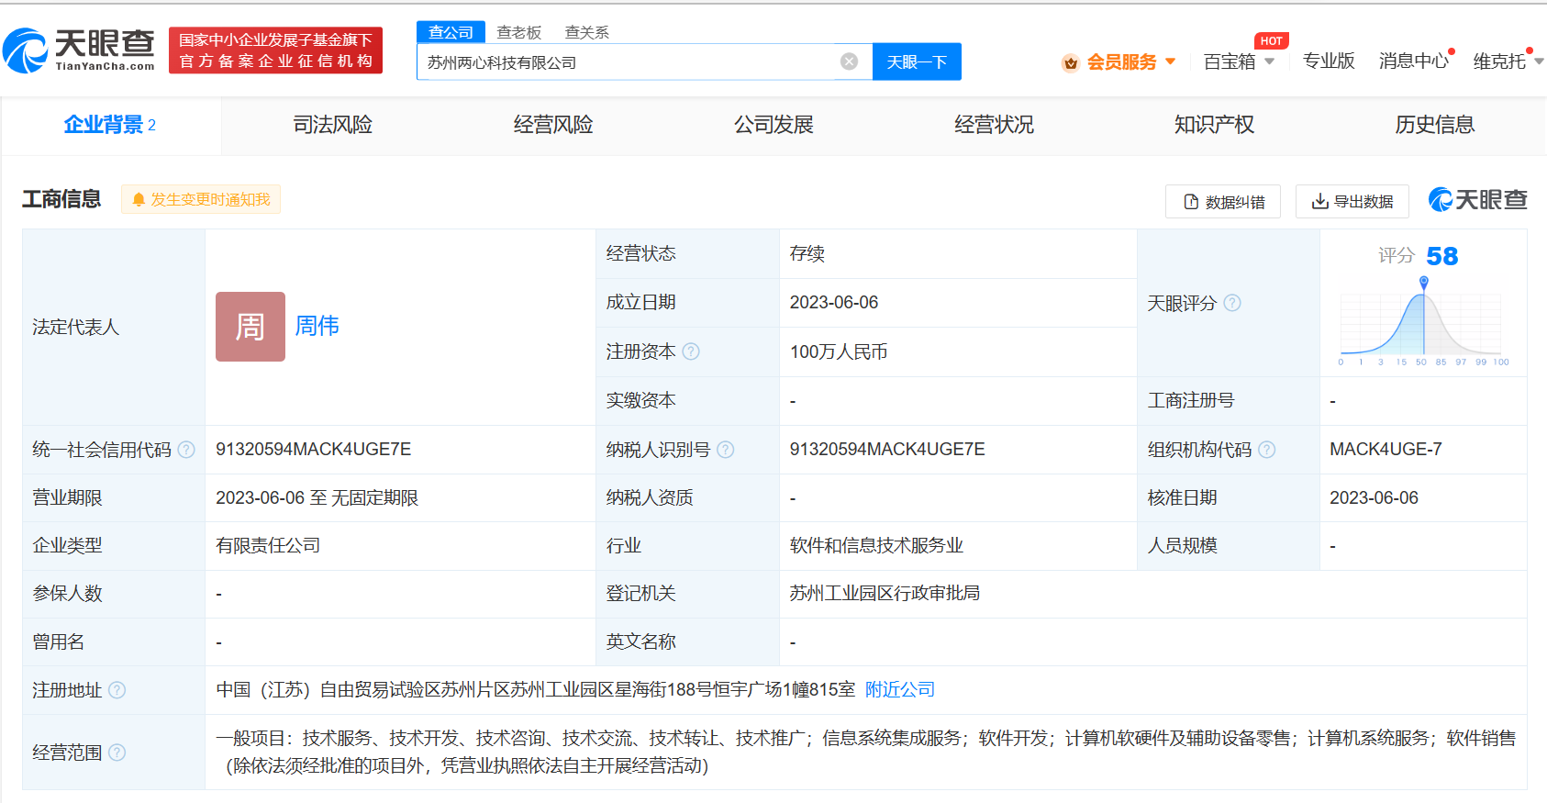Click the 数据纠错 button

(x=1223, y=202)
